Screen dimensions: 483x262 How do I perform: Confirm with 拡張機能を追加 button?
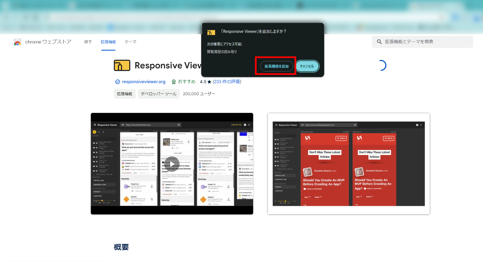(x=276, y=66)
